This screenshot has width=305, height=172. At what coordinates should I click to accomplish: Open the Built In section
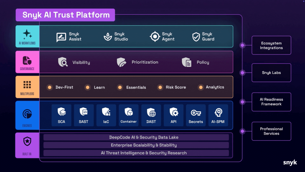point(27,145)
